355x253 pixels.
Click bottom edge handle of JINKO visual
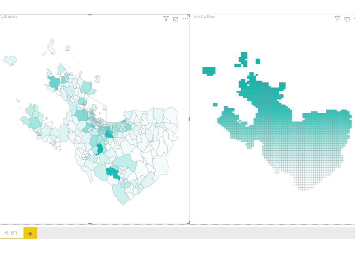pyautogui.click(x=90, y=223)
